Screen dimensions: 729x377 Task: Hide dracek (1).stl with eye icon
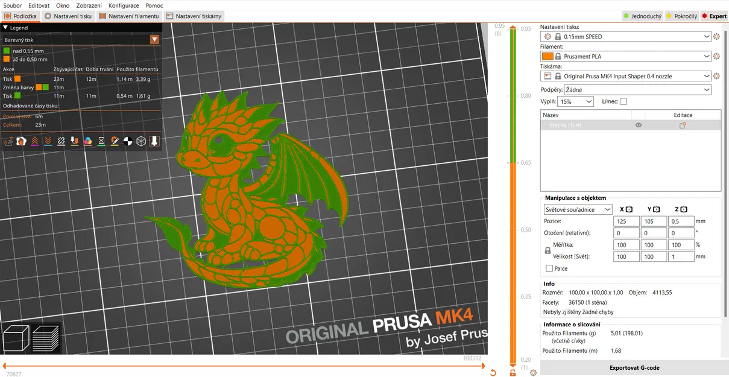tap(639, 125)
